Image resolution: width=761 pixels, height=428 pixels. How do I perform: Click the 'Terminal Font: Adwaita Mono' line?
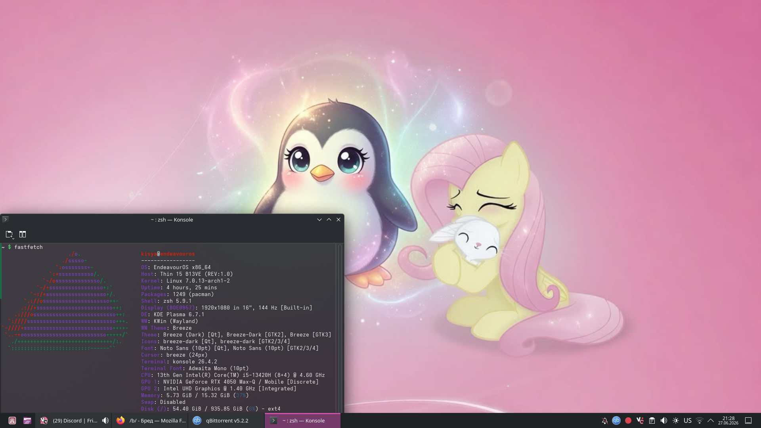point(195,369)
